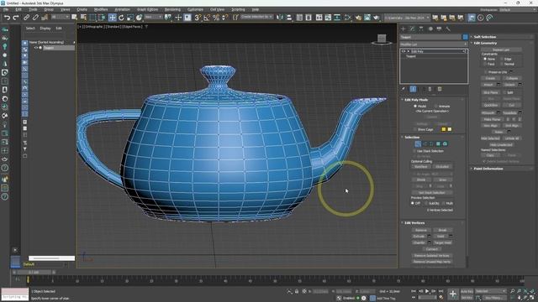Viewport: 538px width, 302px height.
Task: Open the Workspaces Default dropdown
Action: click(517, 10)
